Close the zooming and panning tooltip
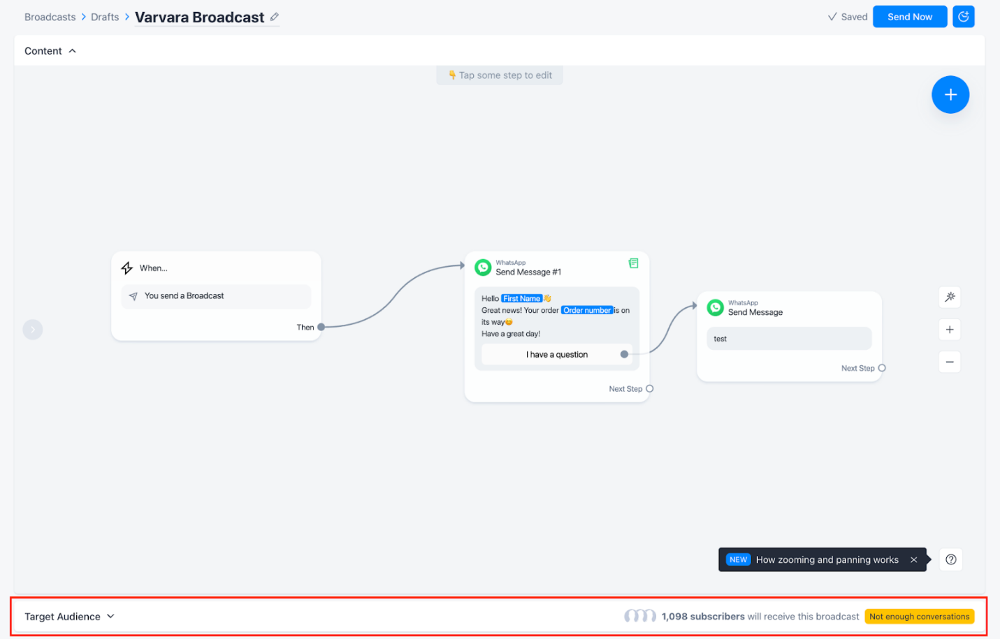The height and width of the screenshot is (639, 1000). click(x=913, y=559)
